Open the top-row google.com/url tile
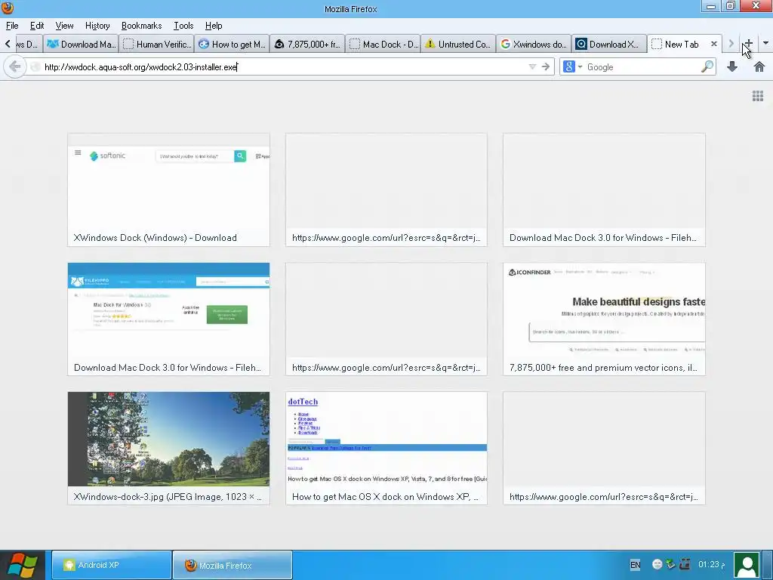The width and height of the screenshot is (773, 580). click(386, 190)
